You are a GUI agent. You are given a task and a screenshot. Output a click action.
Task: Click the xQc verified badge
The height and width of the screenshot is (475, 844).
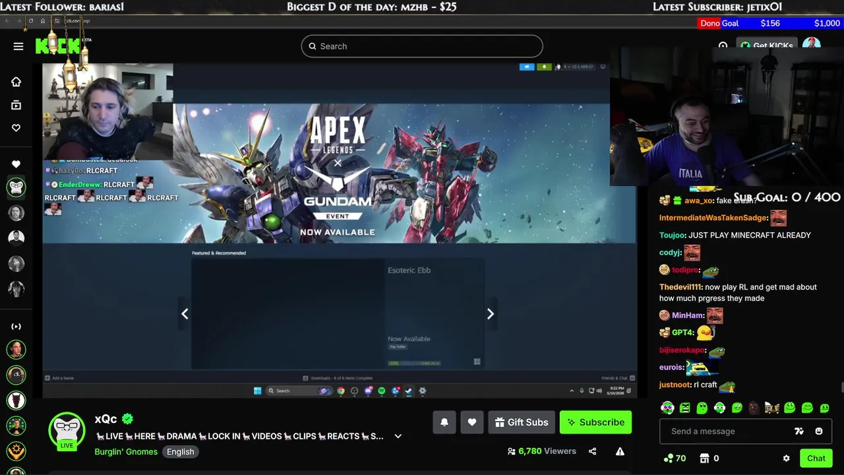[x=127, y=419]
